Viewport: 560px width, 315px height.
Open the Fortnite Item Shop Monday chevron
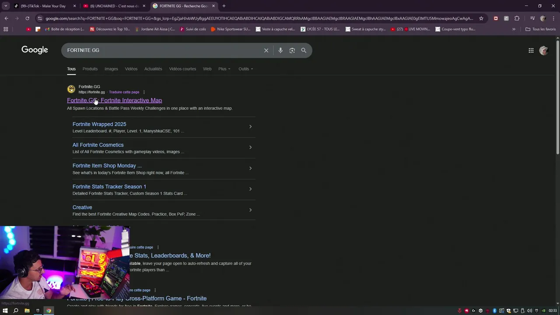click(250, 168)
